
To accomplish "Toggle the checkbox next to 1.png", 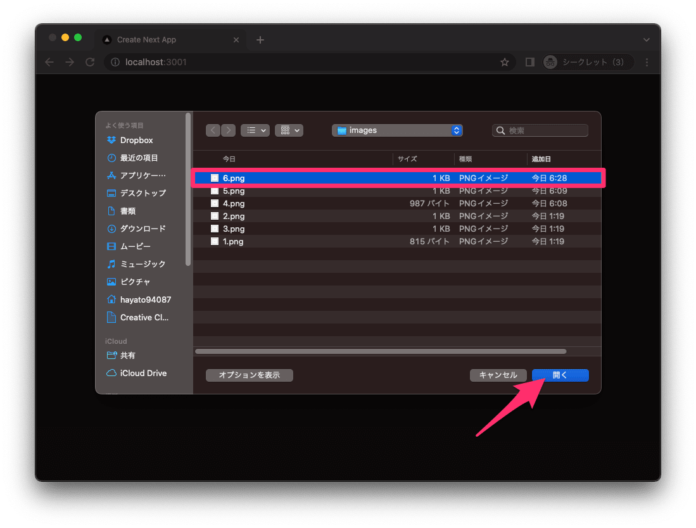I will coord(214,241).
